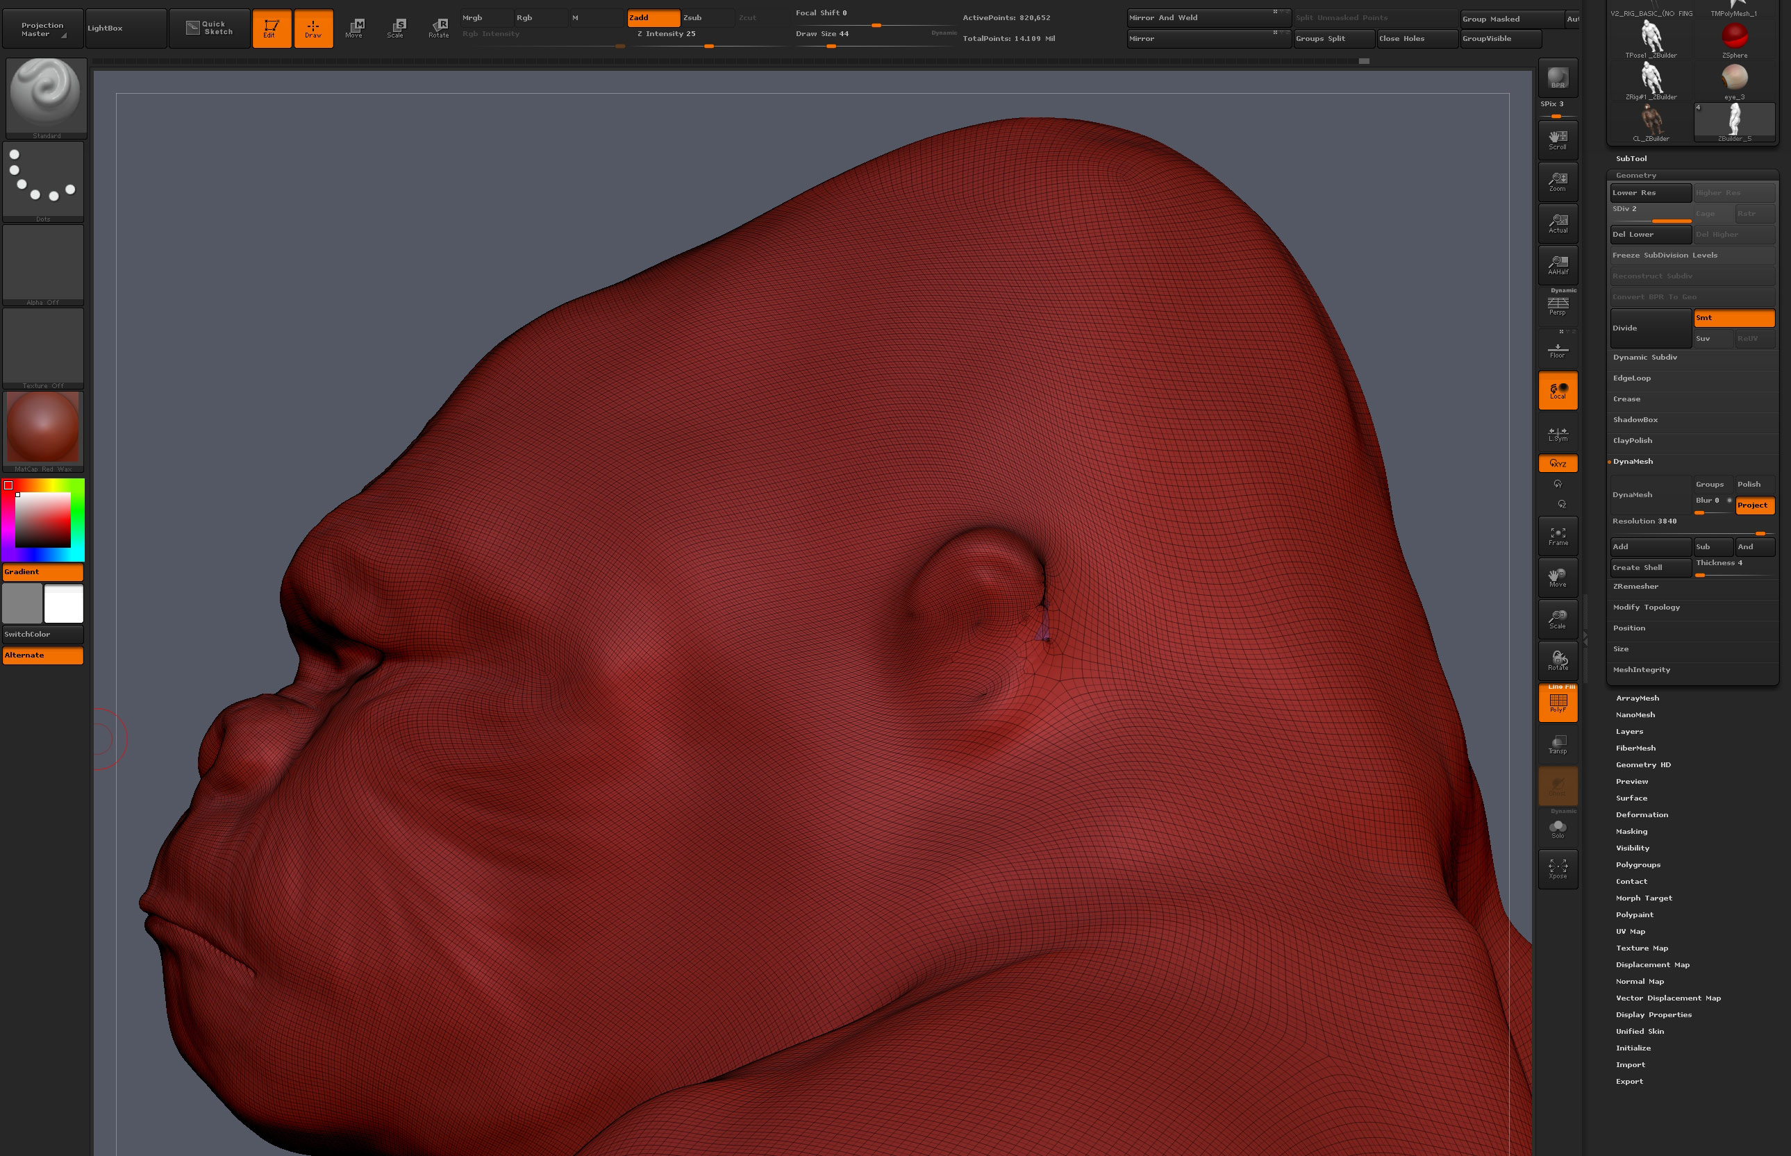Click the Frame mesh icon
The height and width of the screenshot is (1156, 1791).
(1558, 536)
